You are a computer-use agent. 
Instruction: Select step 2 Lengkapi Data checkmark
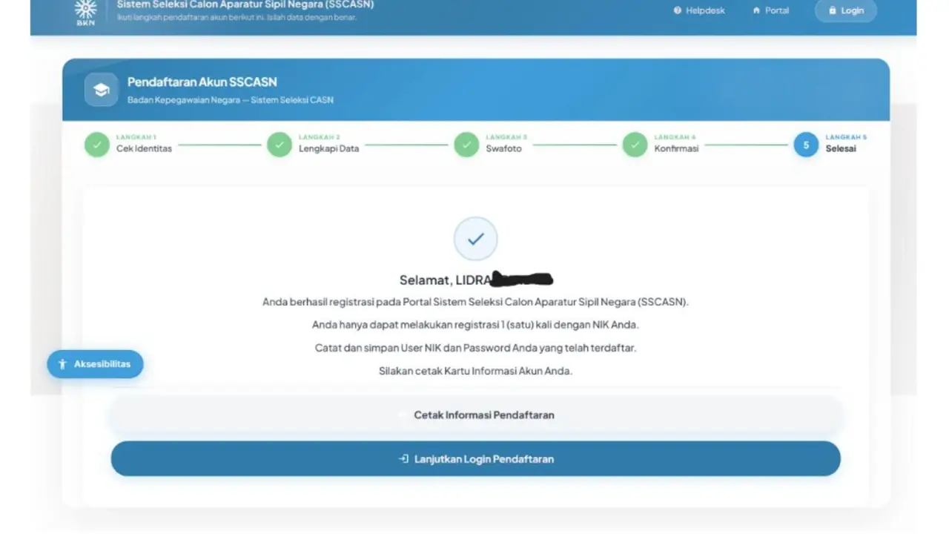[280, 144]
